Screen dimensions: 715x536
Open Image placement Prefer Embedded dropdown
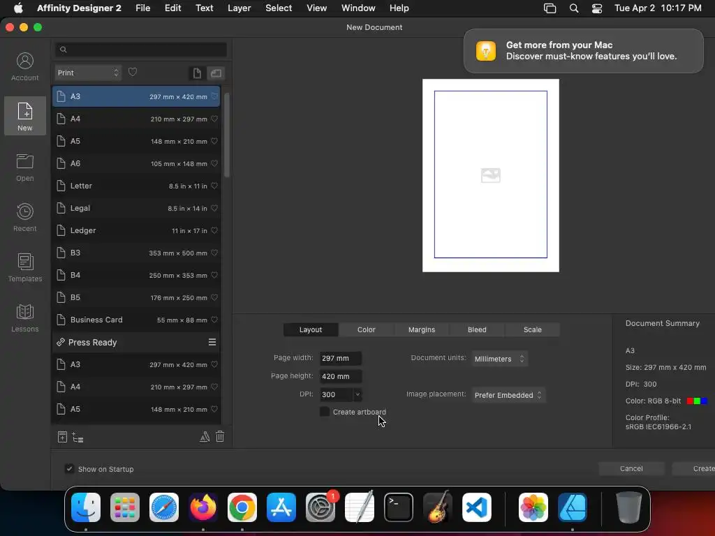pos(508,395)
